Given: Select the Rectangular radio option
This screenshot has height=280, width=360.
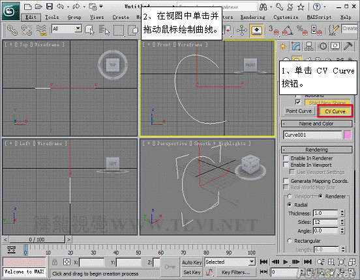Looking at the screenshot, I should (x=290, y=241).
